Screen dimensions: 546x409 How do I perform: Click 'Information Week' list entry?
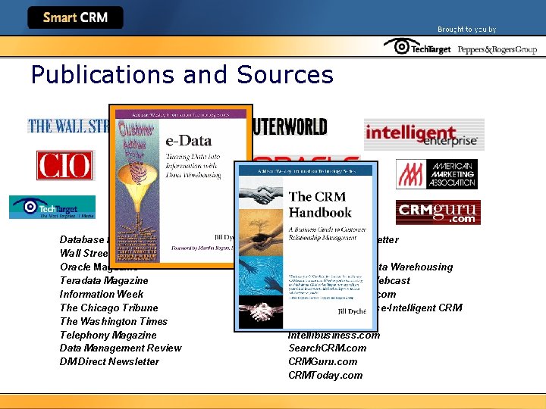(102, 294)
